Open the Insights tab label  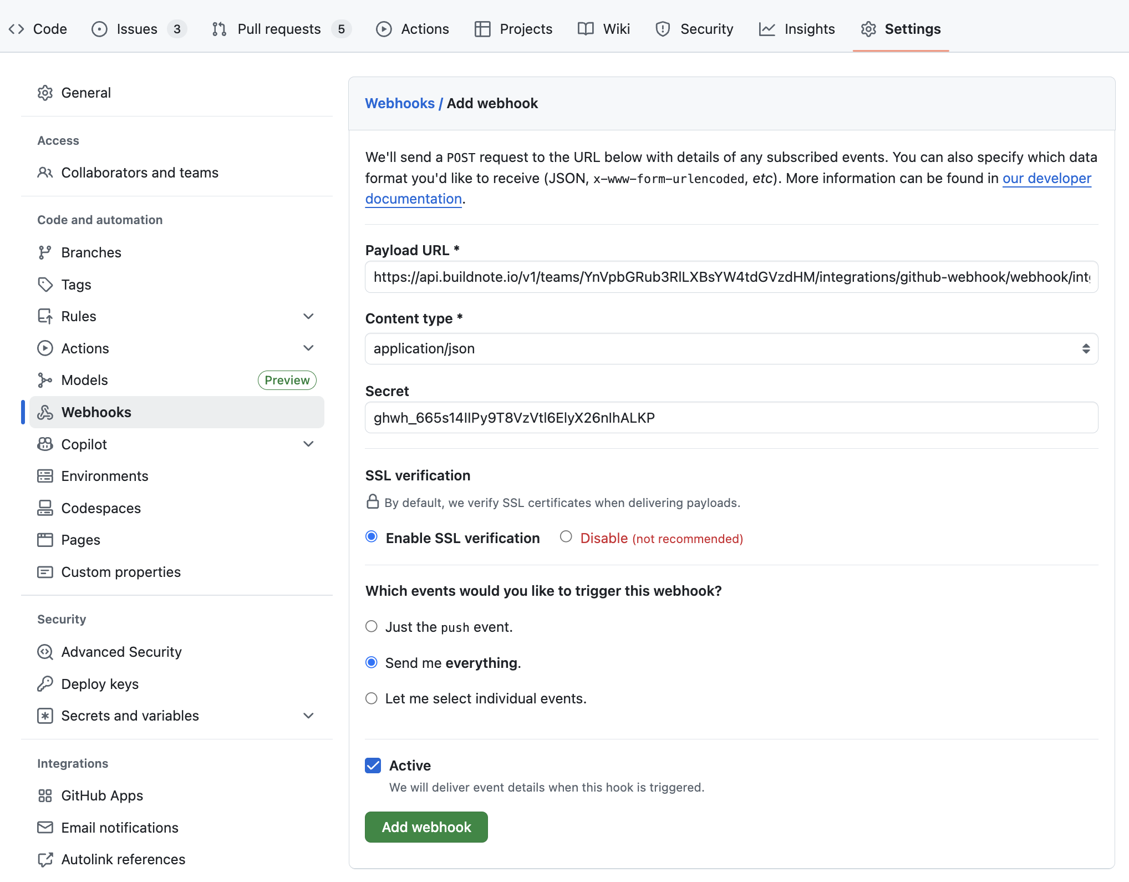click(x=810, y=29)
